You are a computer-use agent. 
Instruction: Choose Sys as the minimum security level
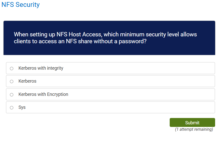11,107
